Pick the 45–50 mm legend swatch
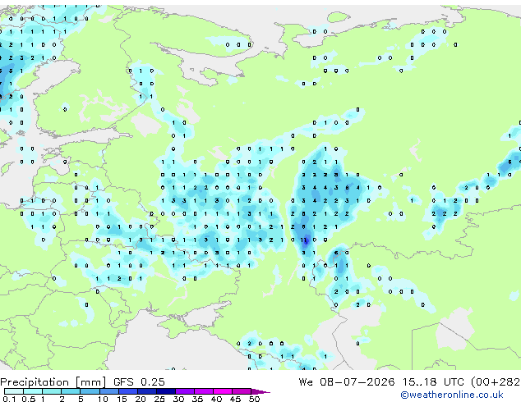The image size is (521, 402). click(242, 391)
